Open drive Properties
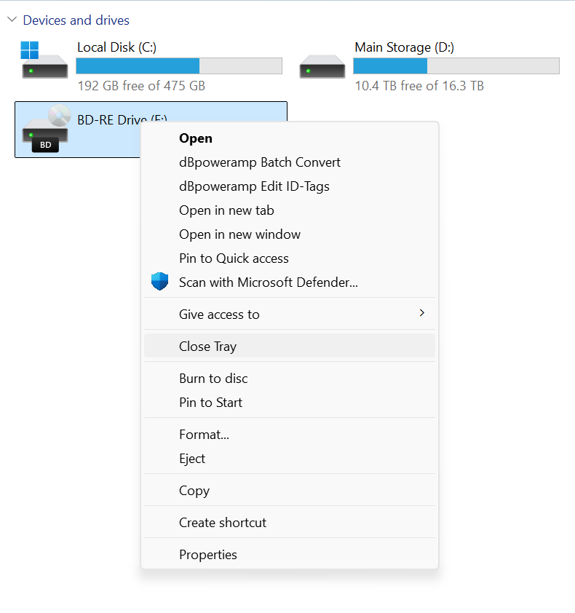 (208, 555)
